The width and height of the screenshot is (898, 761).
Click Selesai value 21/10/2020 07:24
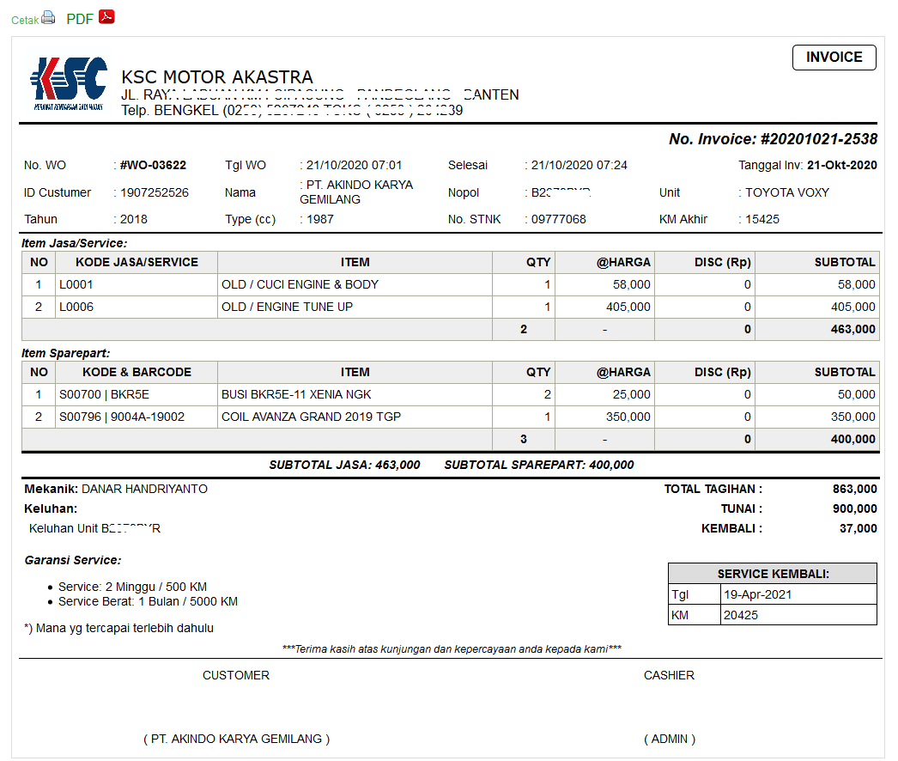[579, 165]
